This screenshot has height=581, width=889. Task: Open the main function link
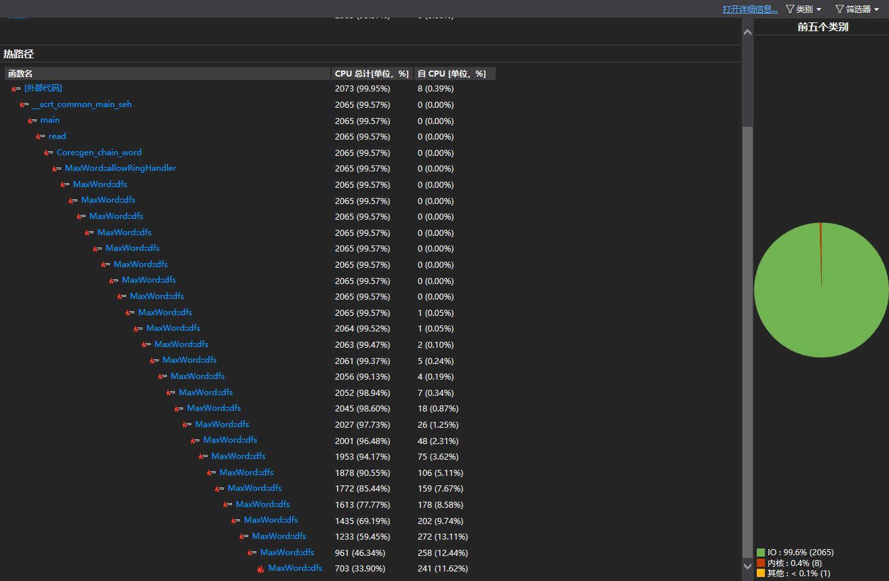click(x=50, y=120)
